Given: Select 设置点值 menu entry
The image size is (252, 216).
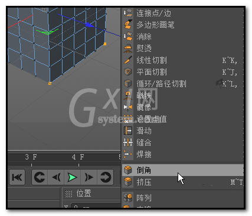Looking at the screenshot, I should tap(183, 119).
